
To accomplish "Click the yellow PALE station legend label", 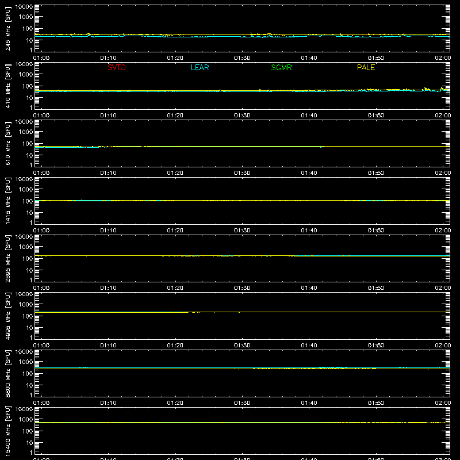I will tap(366, 67).
